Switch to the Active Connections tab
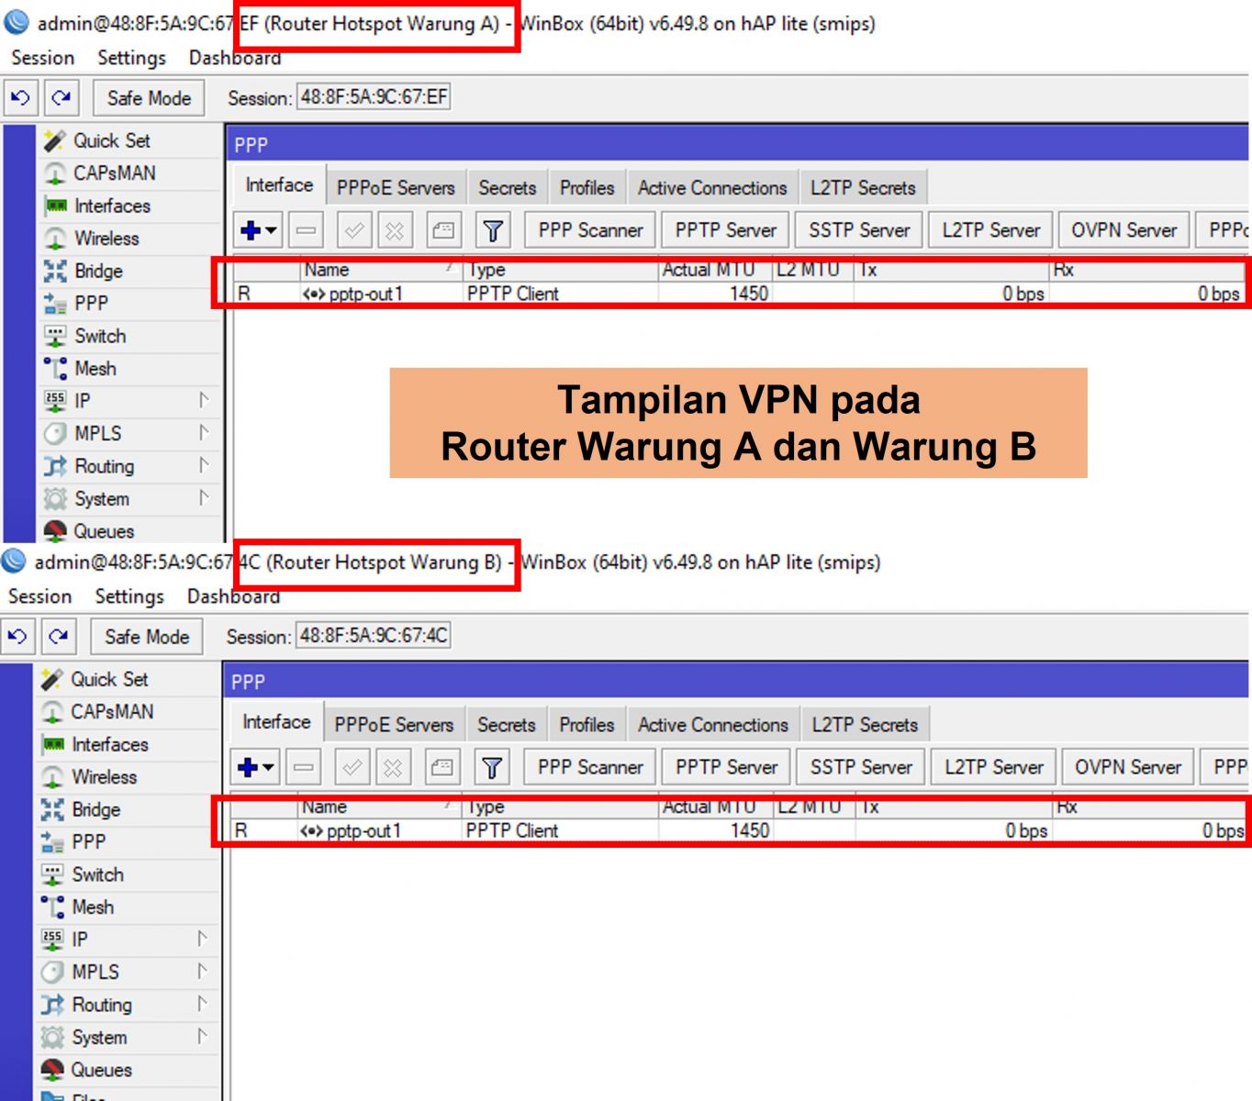Viewport: 1252px width, 1101px height. pyautogui.click(x=712, y=187)
